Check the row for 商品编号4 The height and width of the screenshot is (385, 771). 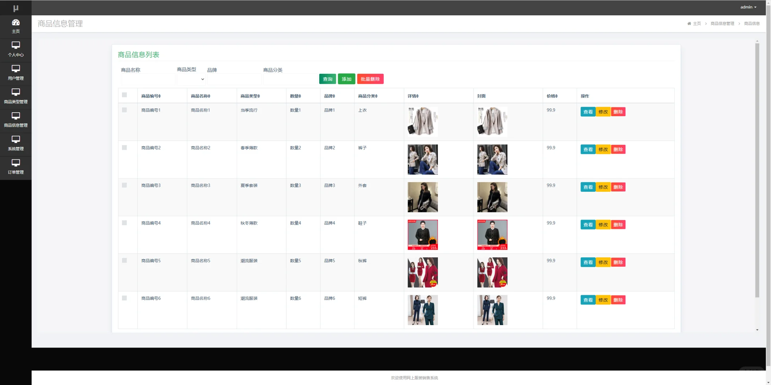(x=124, y=223)
